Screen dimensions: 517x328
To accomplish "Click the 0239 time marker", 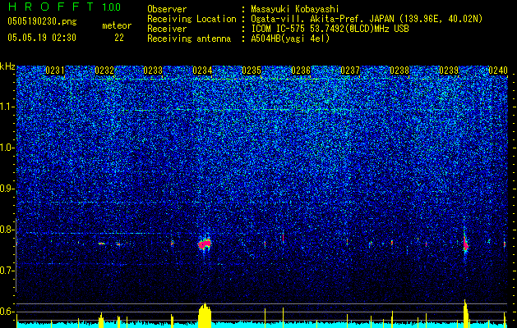I will point(449,71).
